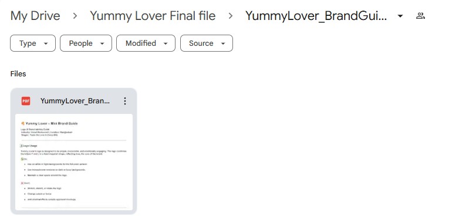Navigate to Yummy Lover Final file folder
Viewport: 459px width, 222px height.
point(153,16)
